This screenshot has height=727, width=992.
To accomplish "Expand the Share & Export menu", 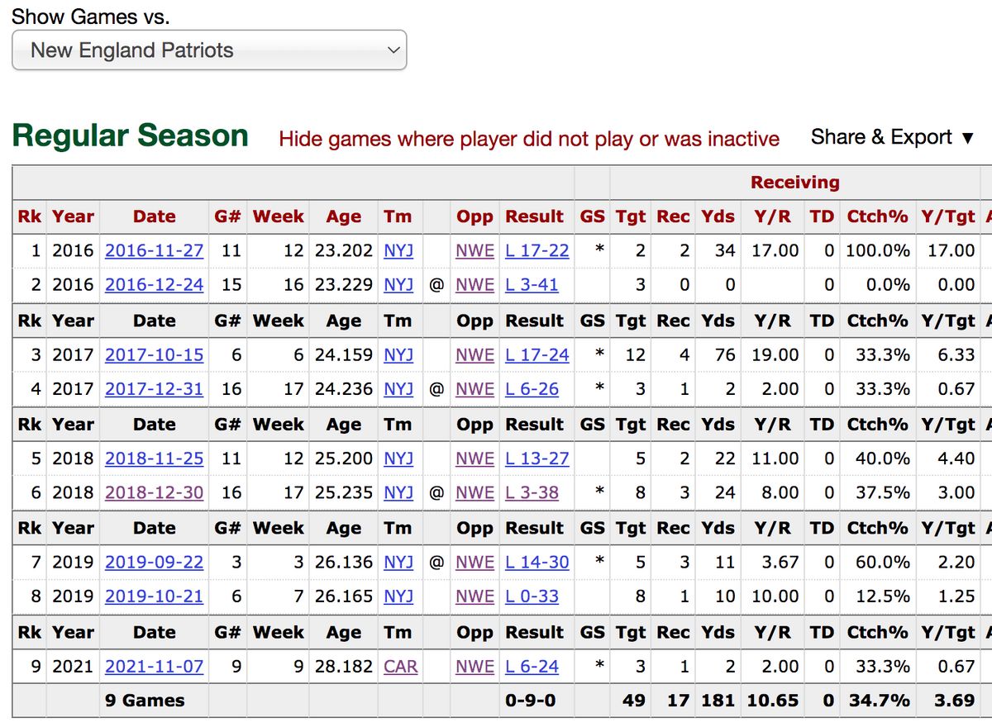I will tap(893, 137).
